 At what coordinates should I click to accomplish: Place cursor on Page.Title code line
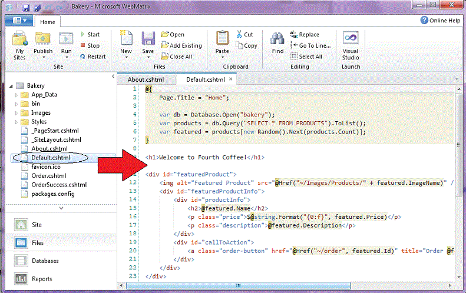click(194, 98)
